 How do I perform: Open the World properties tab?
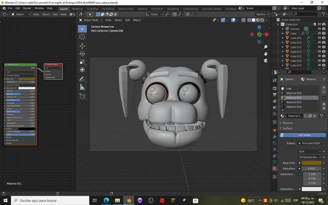tap(275, 114)
